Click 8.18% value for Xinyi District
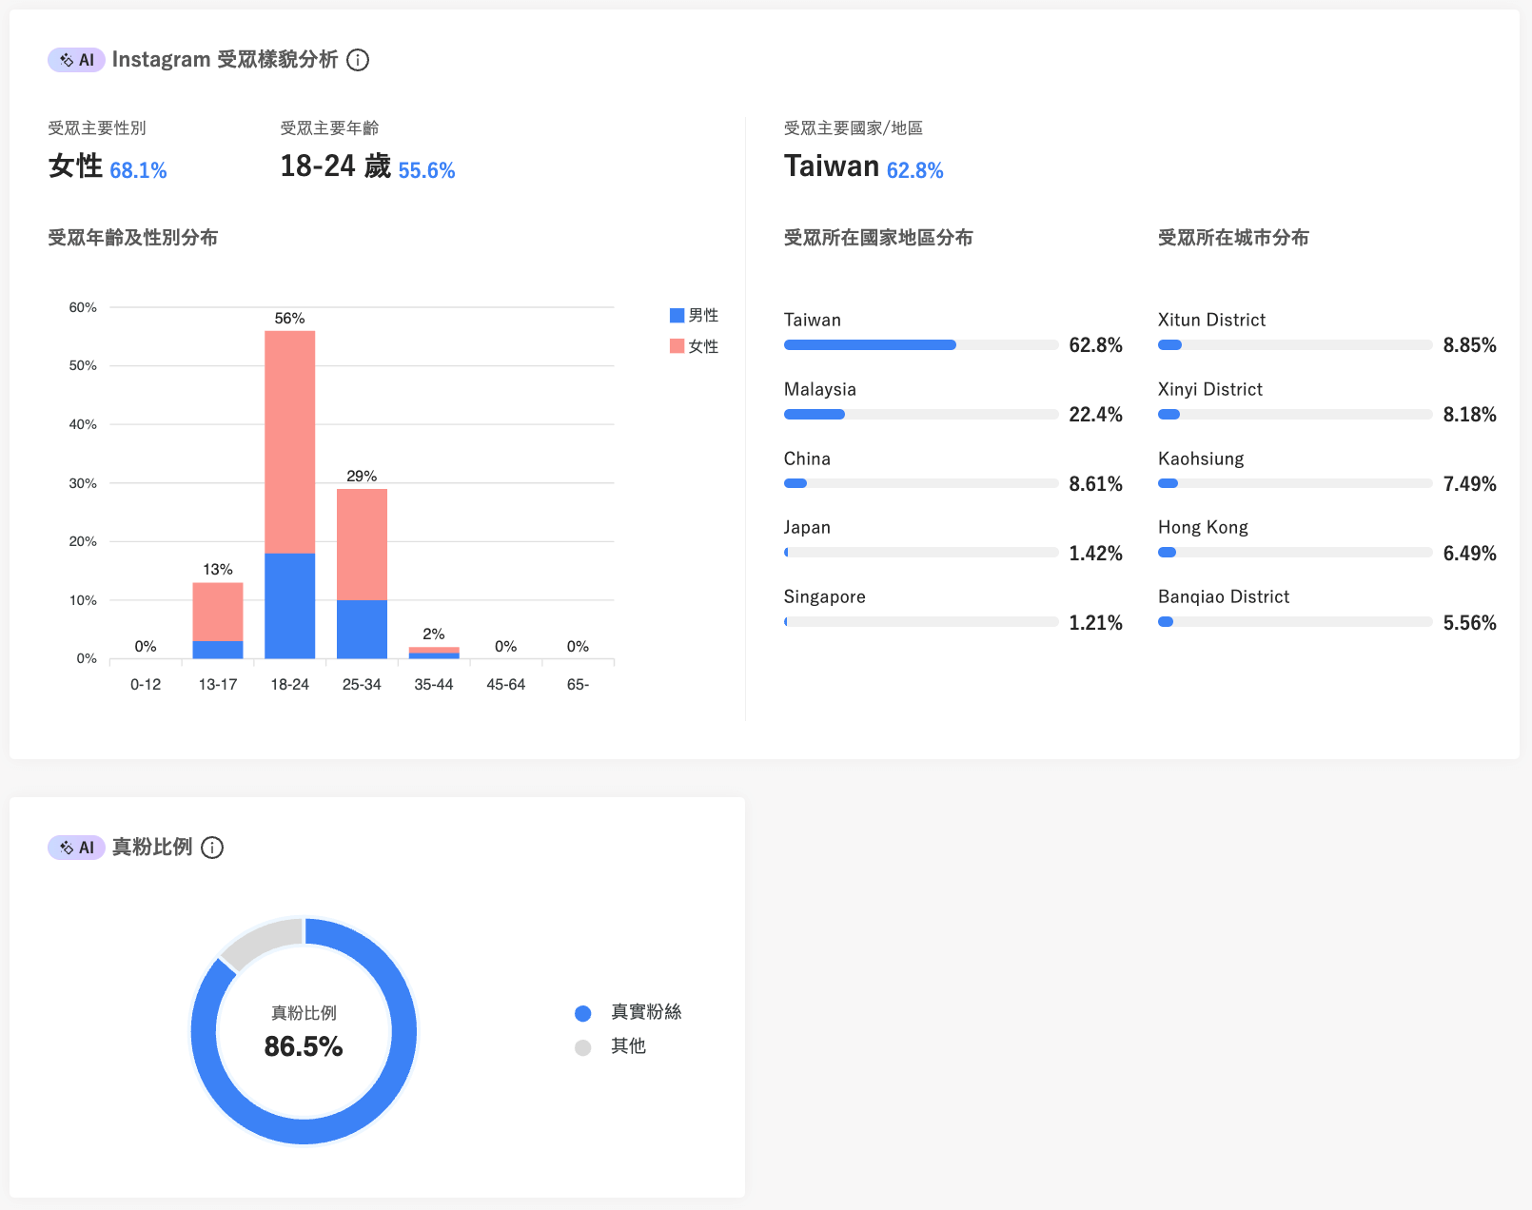Image resolution: width=1532 pixels, height=1210 pixels. (1469, 414)
